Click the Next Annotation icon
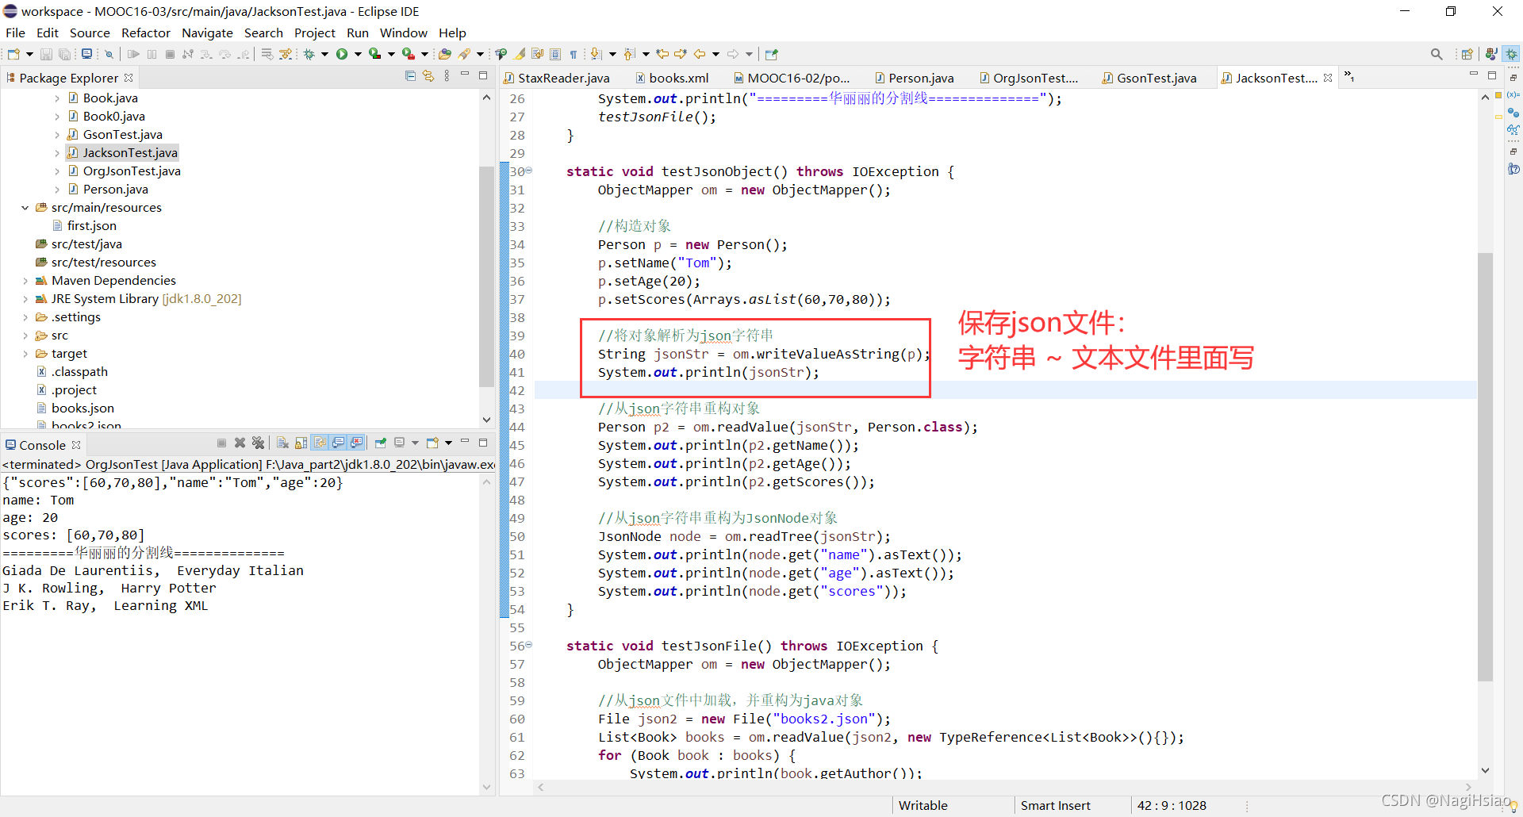The image size is (1523, 817). pyautogui.click(x=597, y=54)
